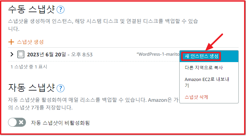Click the 오후 8:53 snapshot time

click(x=82, y=54)
